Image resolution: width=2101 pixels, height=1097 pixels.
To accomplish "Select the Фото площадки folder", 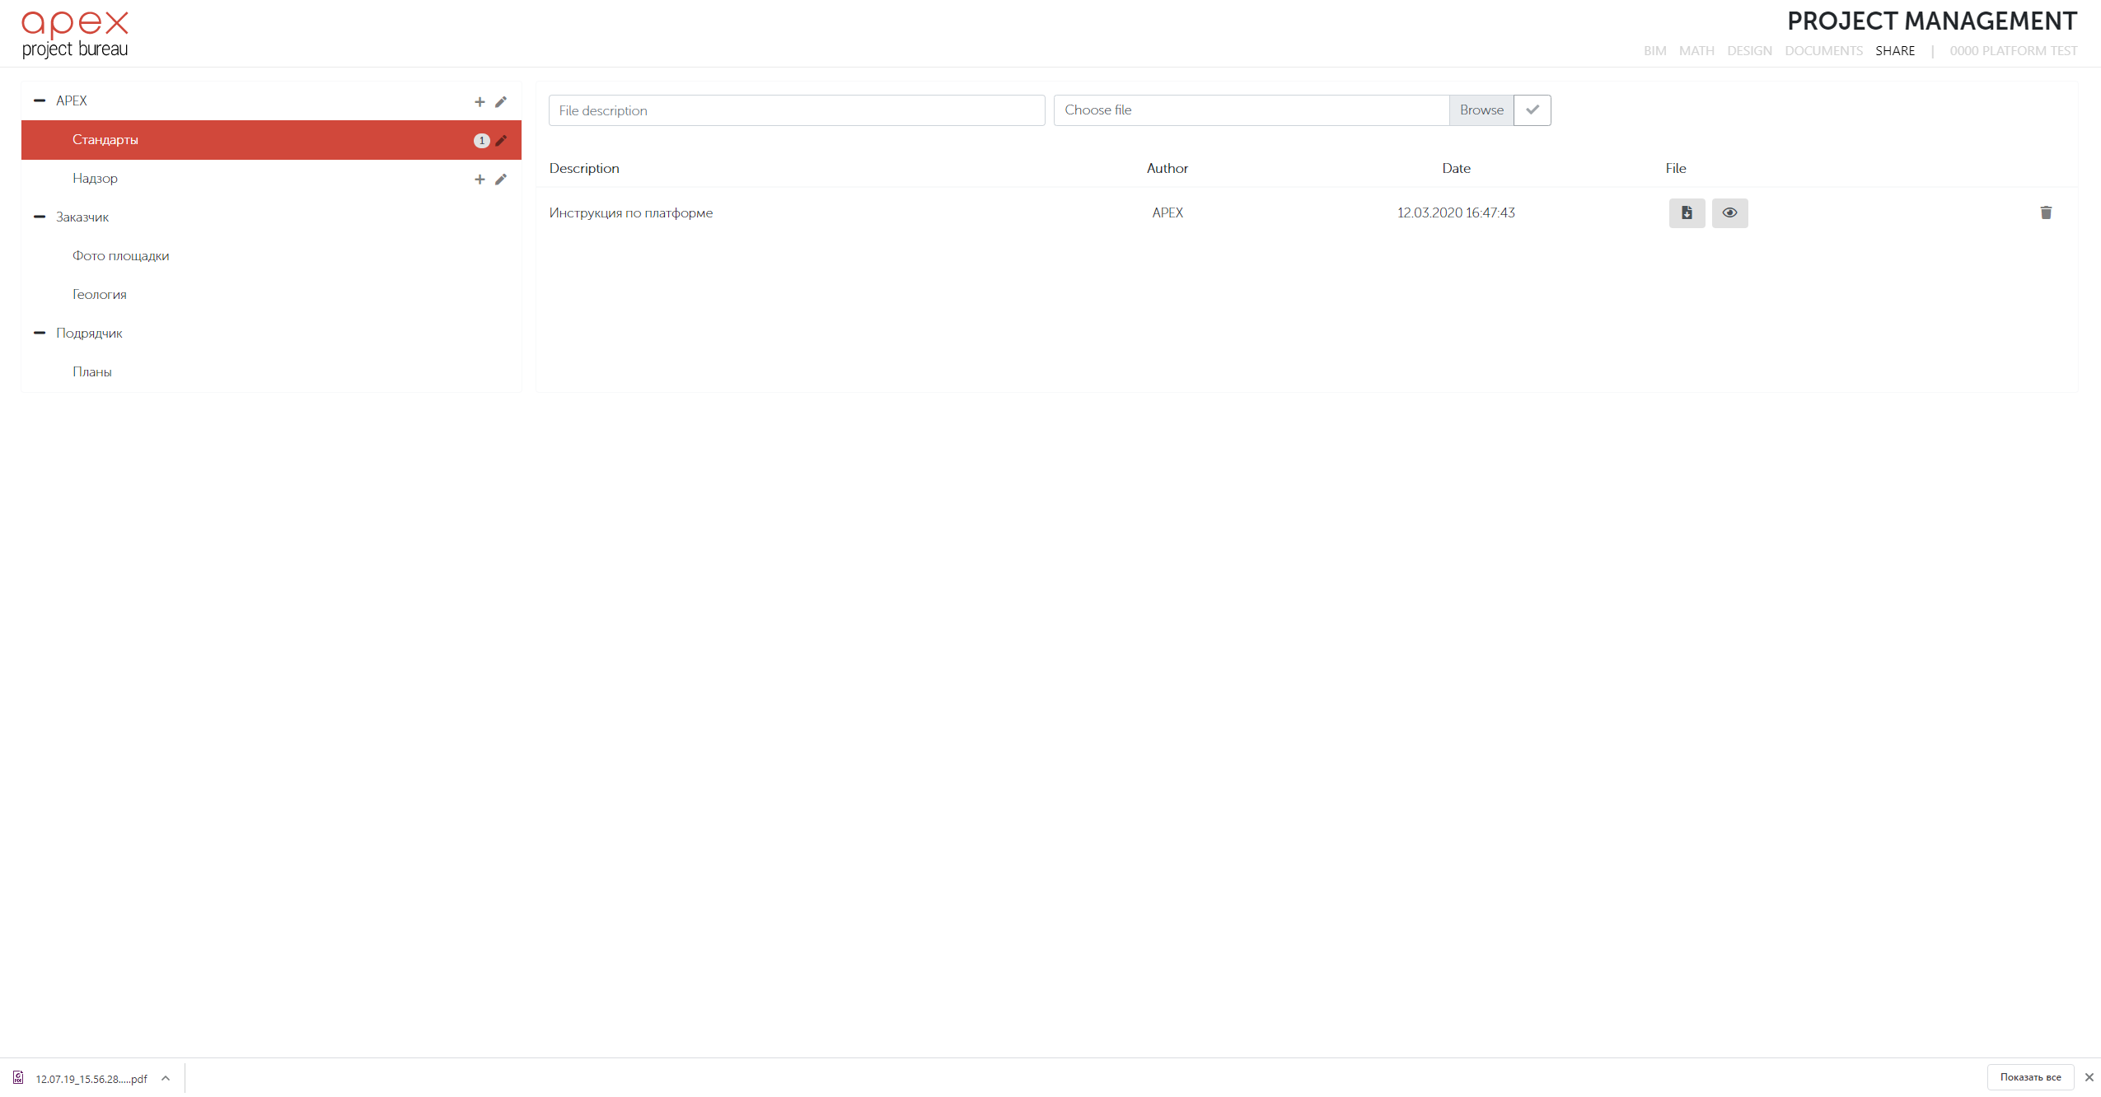I will [121, 256].
